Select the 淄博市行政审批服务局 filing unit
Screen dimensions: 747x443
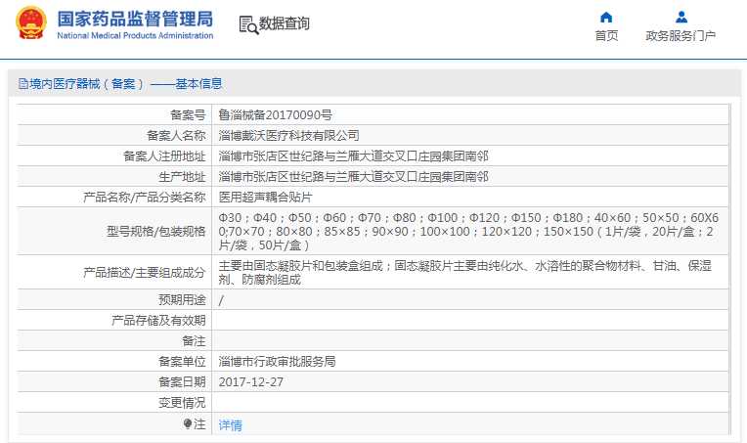point(277,362)
